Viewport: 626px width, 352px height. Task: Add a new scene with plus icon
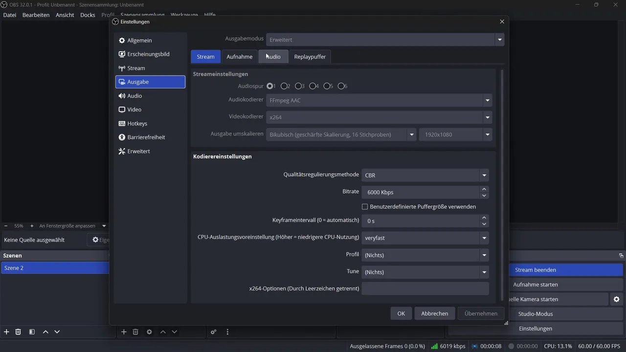7,332
